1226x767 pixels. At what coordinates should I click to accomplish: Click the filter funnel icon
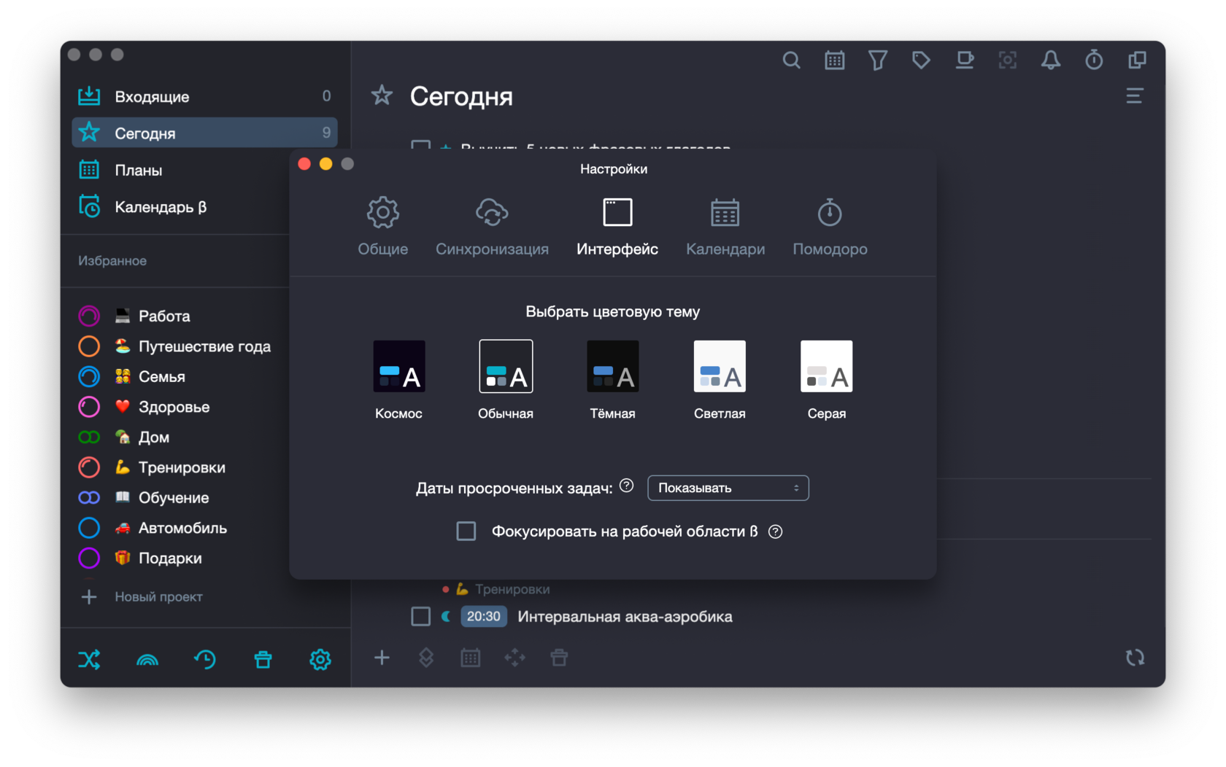(878, 60)
